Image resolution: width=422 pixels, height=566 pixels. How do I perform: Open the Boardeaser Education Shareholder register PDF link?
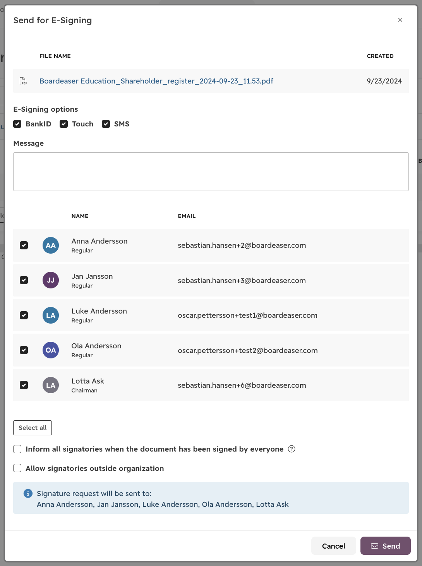point(156,81)
